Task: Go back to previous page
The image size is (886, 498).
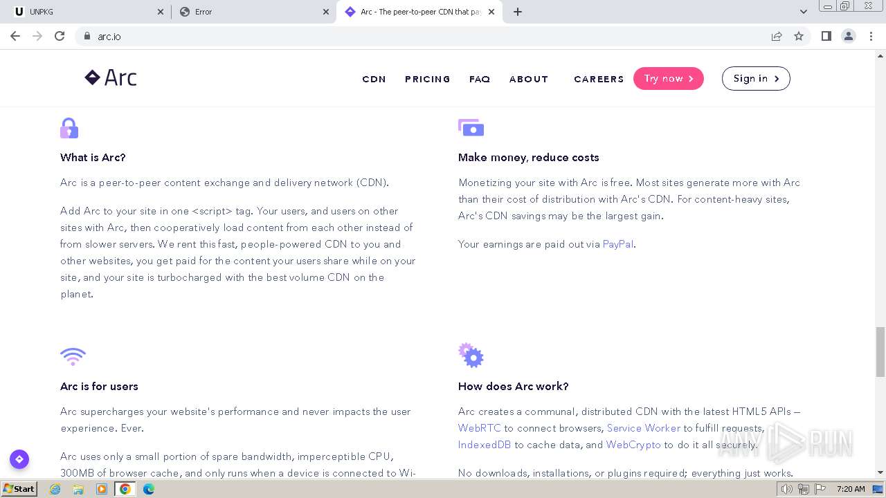Action: (15, 36)
